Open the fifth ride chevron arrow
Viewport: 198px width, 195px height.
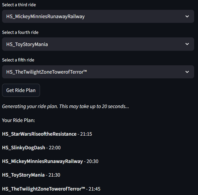pyautogui.click(x=187, y=72)
